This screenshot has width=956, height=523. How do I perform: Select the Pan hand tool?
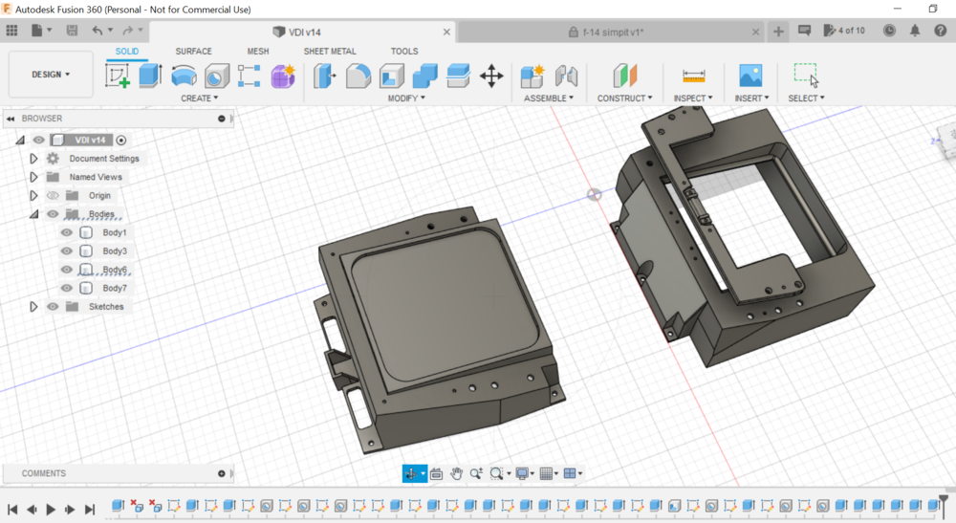point(457,473)
